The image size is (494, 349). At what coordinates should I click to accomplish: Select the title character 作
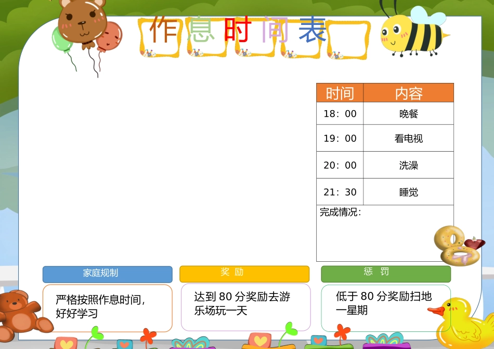coord(163,30)
